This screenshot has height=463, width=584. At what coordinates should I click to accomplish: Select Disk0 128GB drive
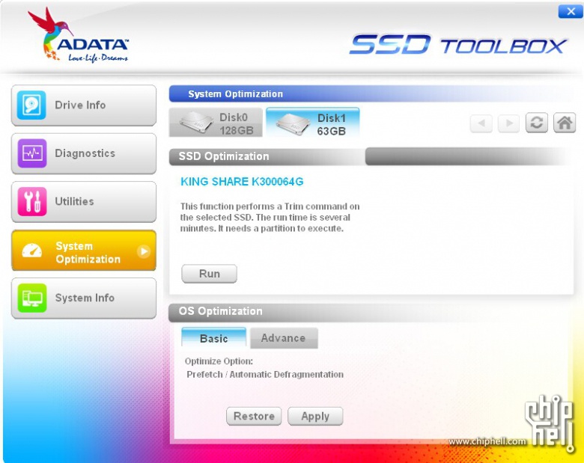(x=216, y=123)
